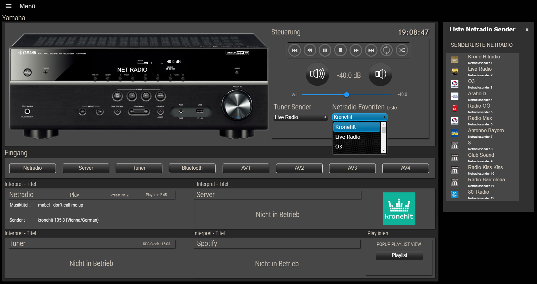Click the kronehit station logo

point(399,209)
